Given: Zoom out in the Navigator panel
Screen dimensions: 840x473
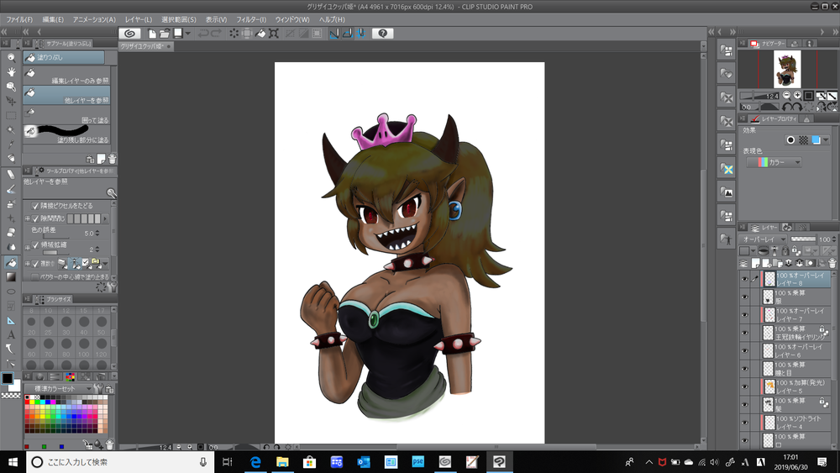Looking at the screenshot, I should [786, 95].
